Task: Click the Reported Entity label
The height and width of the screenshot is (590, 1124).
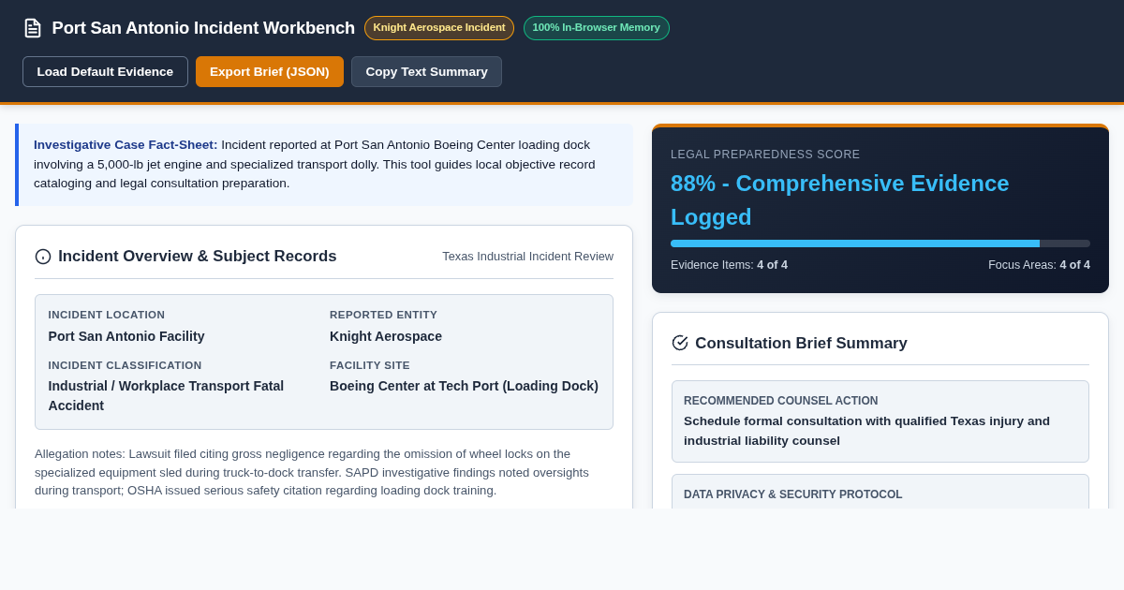Action: [x=383, y=315]
